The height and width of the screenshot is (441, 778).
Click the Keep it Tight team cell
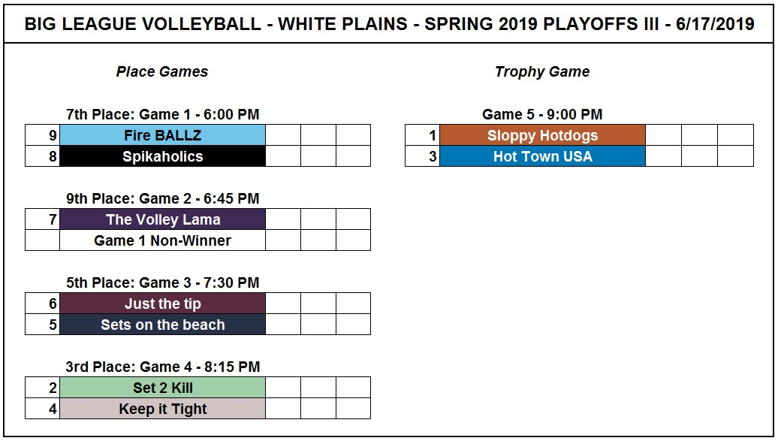(163, 409)
